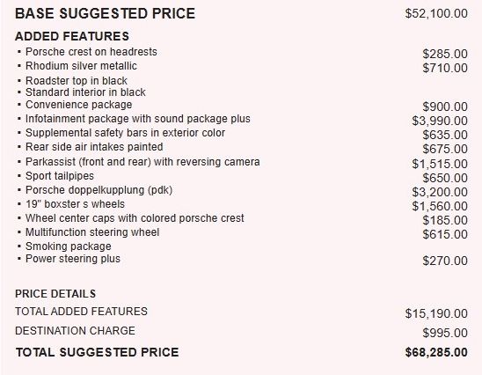This screenshot has width=482, height=375.
Task: Click the Added Features heading
Action: [72, 36]
